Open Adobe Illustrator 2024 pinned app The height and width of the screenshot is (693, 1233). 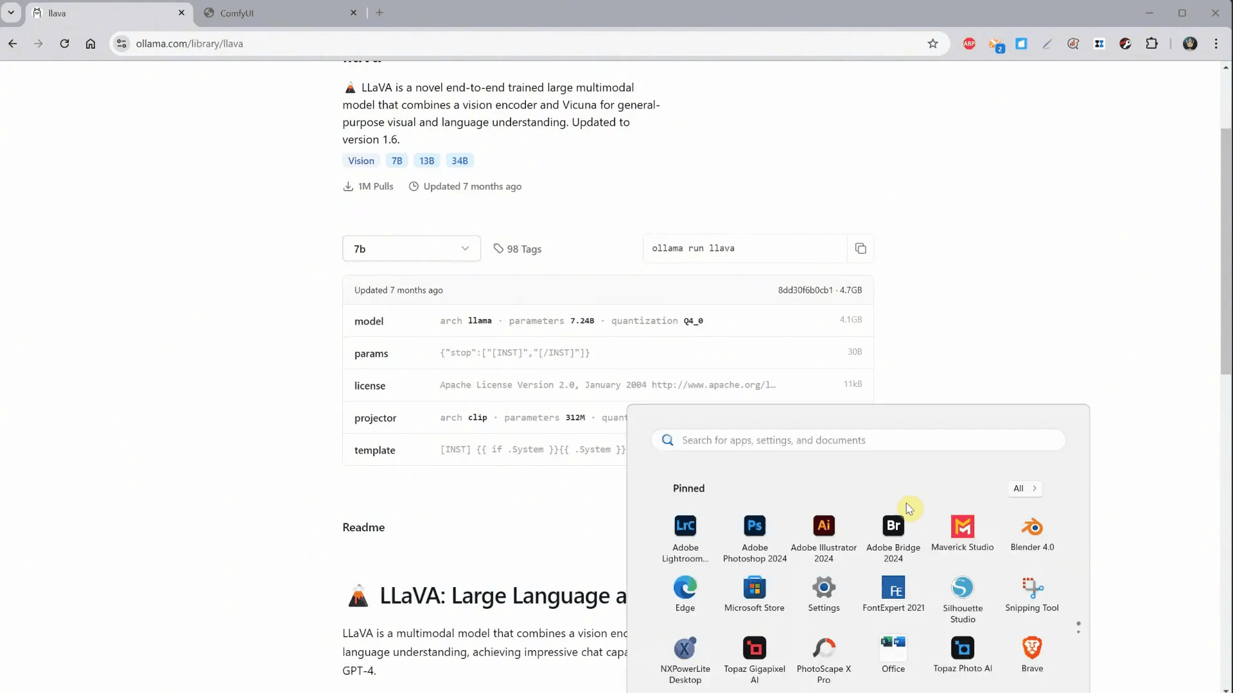(x=823, y=526)
